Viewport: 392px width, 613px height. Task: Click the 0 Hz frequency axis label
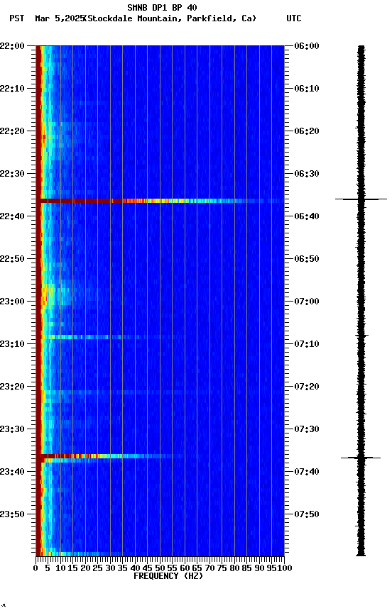pos(36,568)
